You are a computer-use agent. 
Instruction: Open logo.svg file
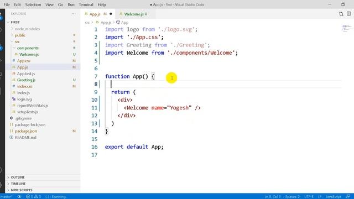pyautogui.click(x=24, y=99)
